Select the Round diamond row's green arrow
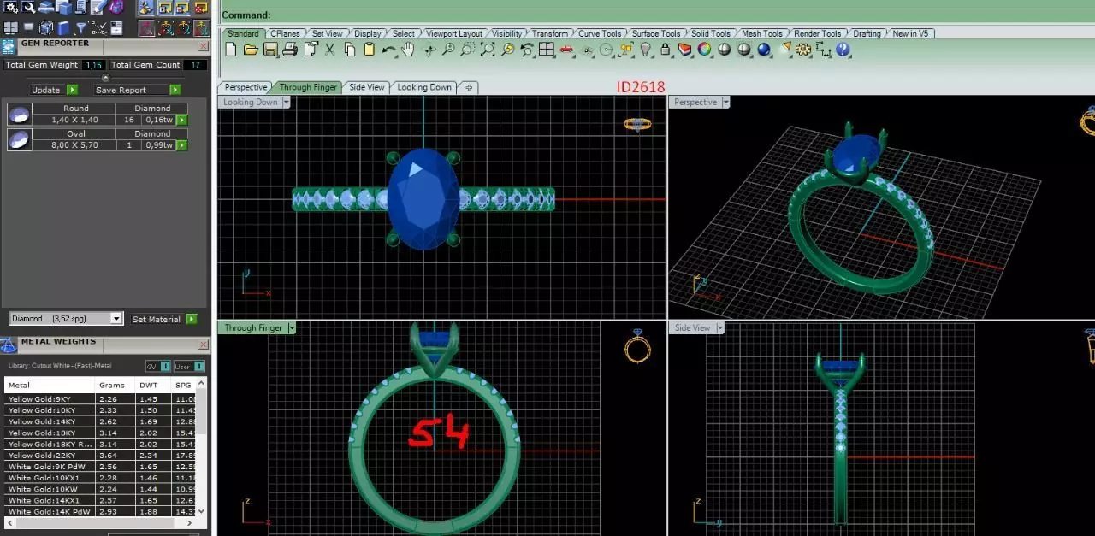 (x=181, y=120)
